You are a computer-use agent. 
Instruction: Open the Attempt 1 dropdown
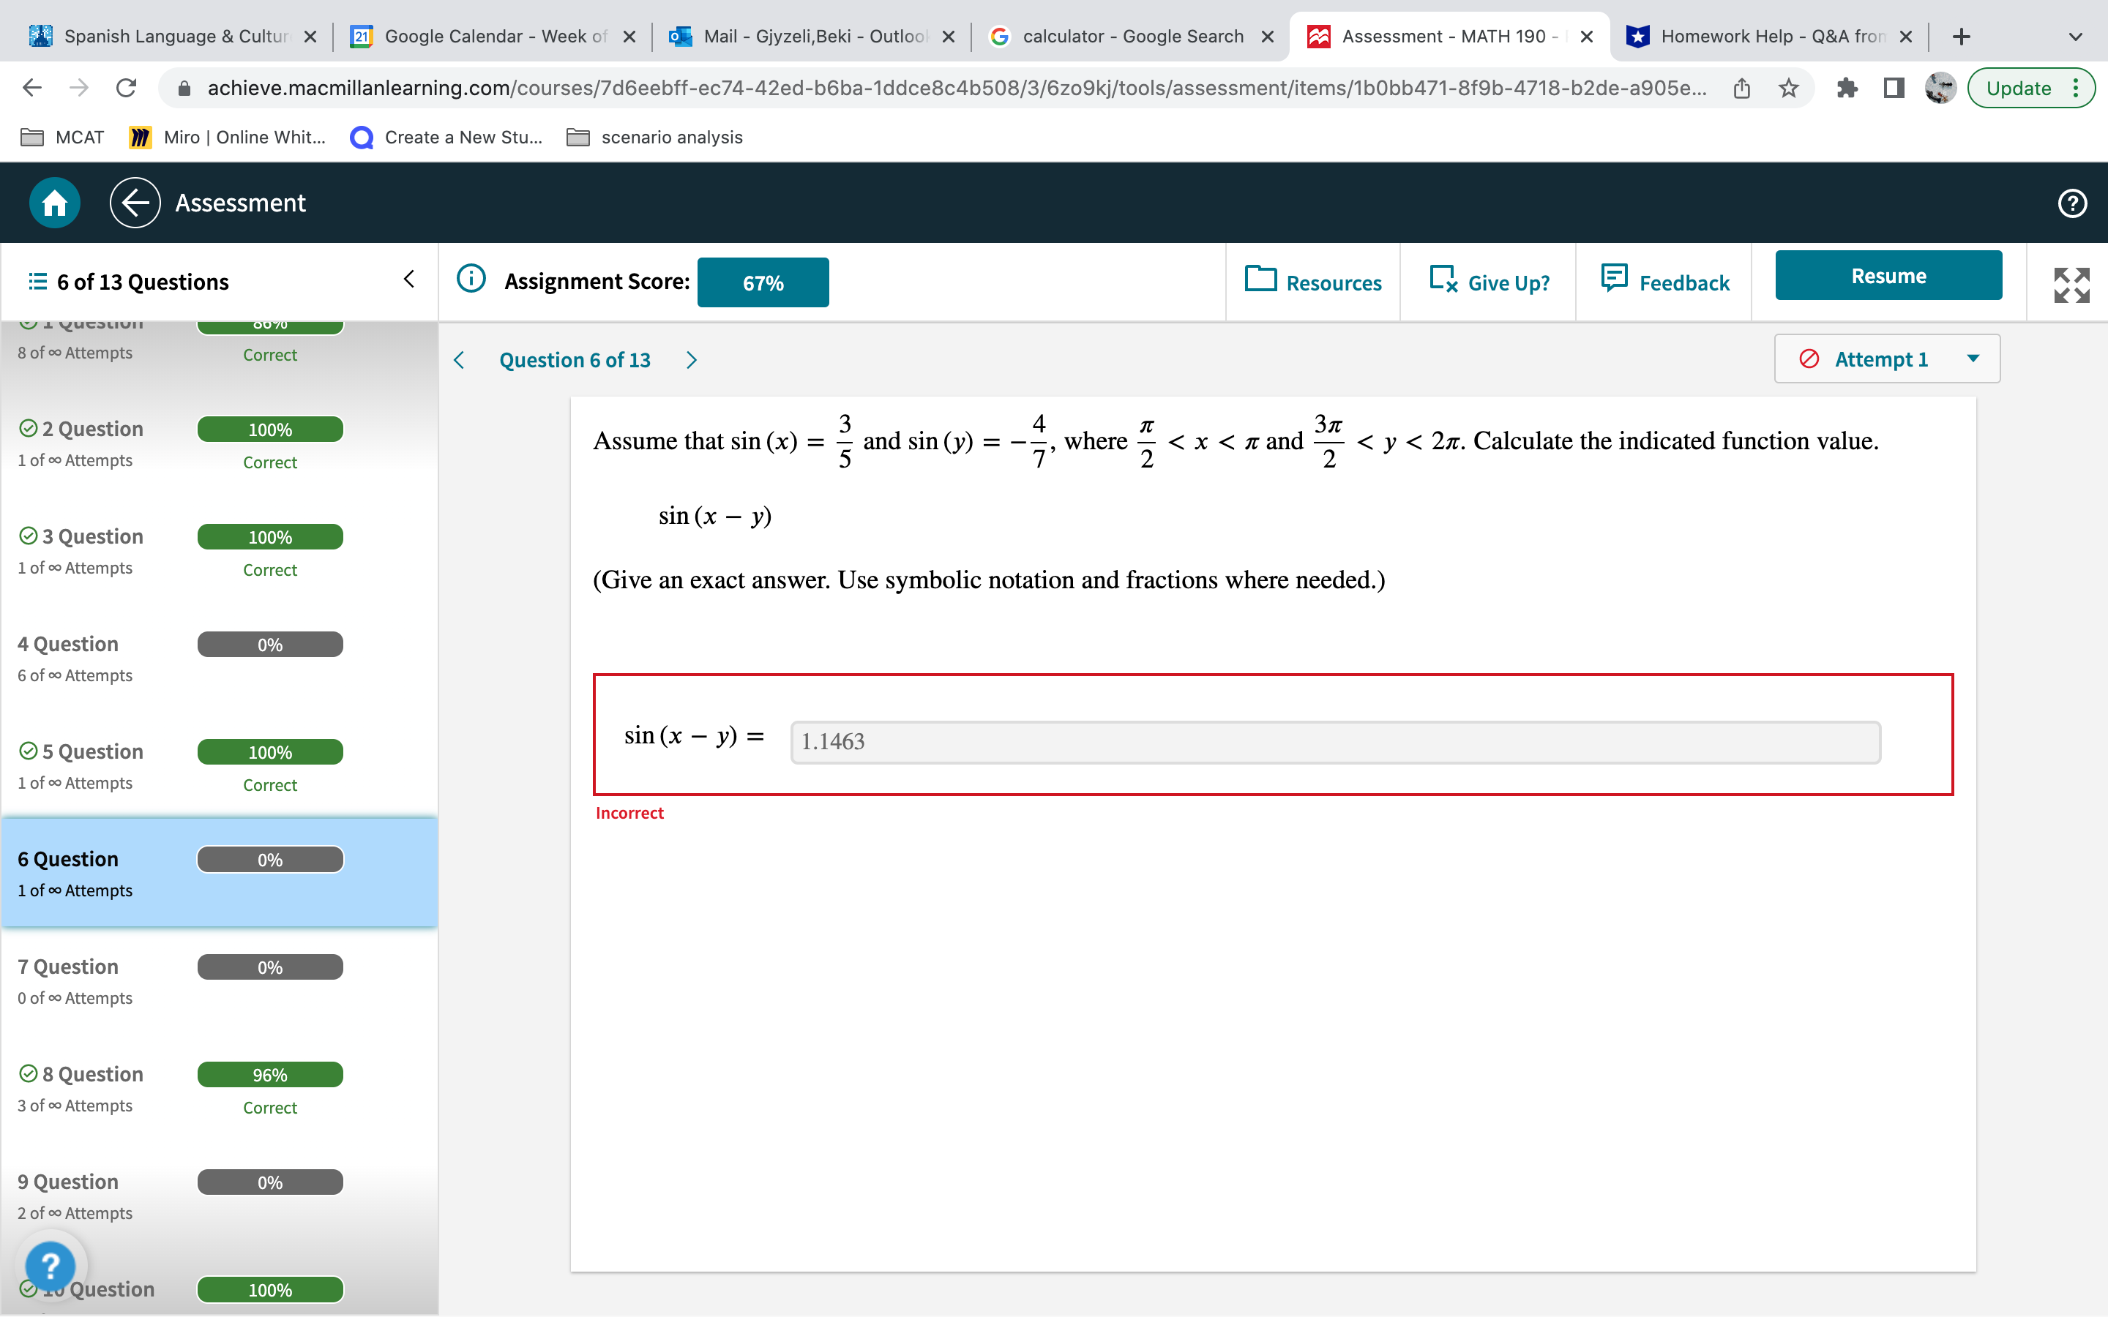[1886, 358]
